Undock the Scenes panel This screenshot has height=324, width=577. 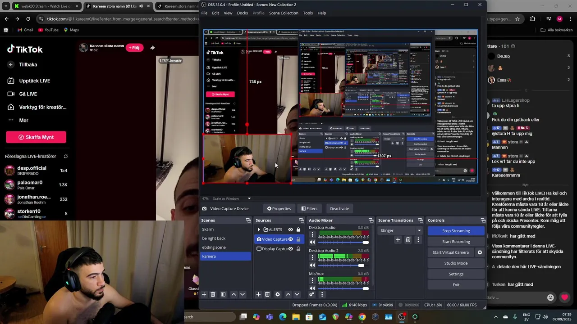(x=248, y=220)
